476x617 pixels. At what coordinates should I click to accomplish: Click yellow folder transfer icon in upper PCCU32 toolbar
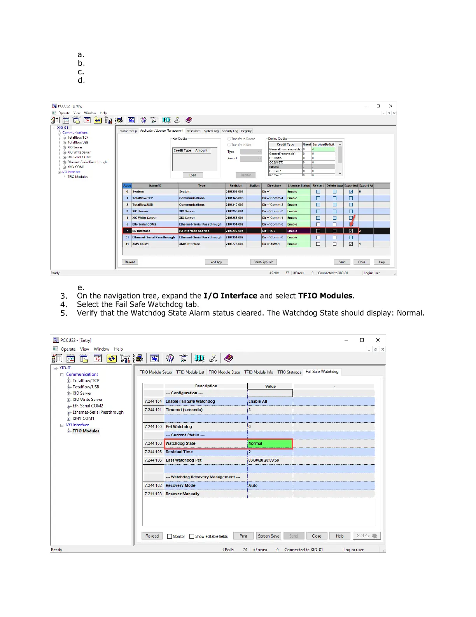98,120
